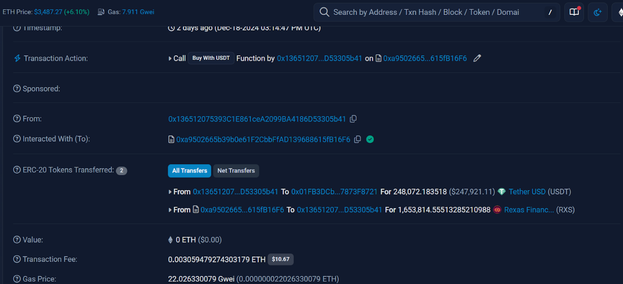Image resolution: width=623 pixels, height=284 pixels.
Task: Switch to Net Transfers view
Action: [236, 171]
